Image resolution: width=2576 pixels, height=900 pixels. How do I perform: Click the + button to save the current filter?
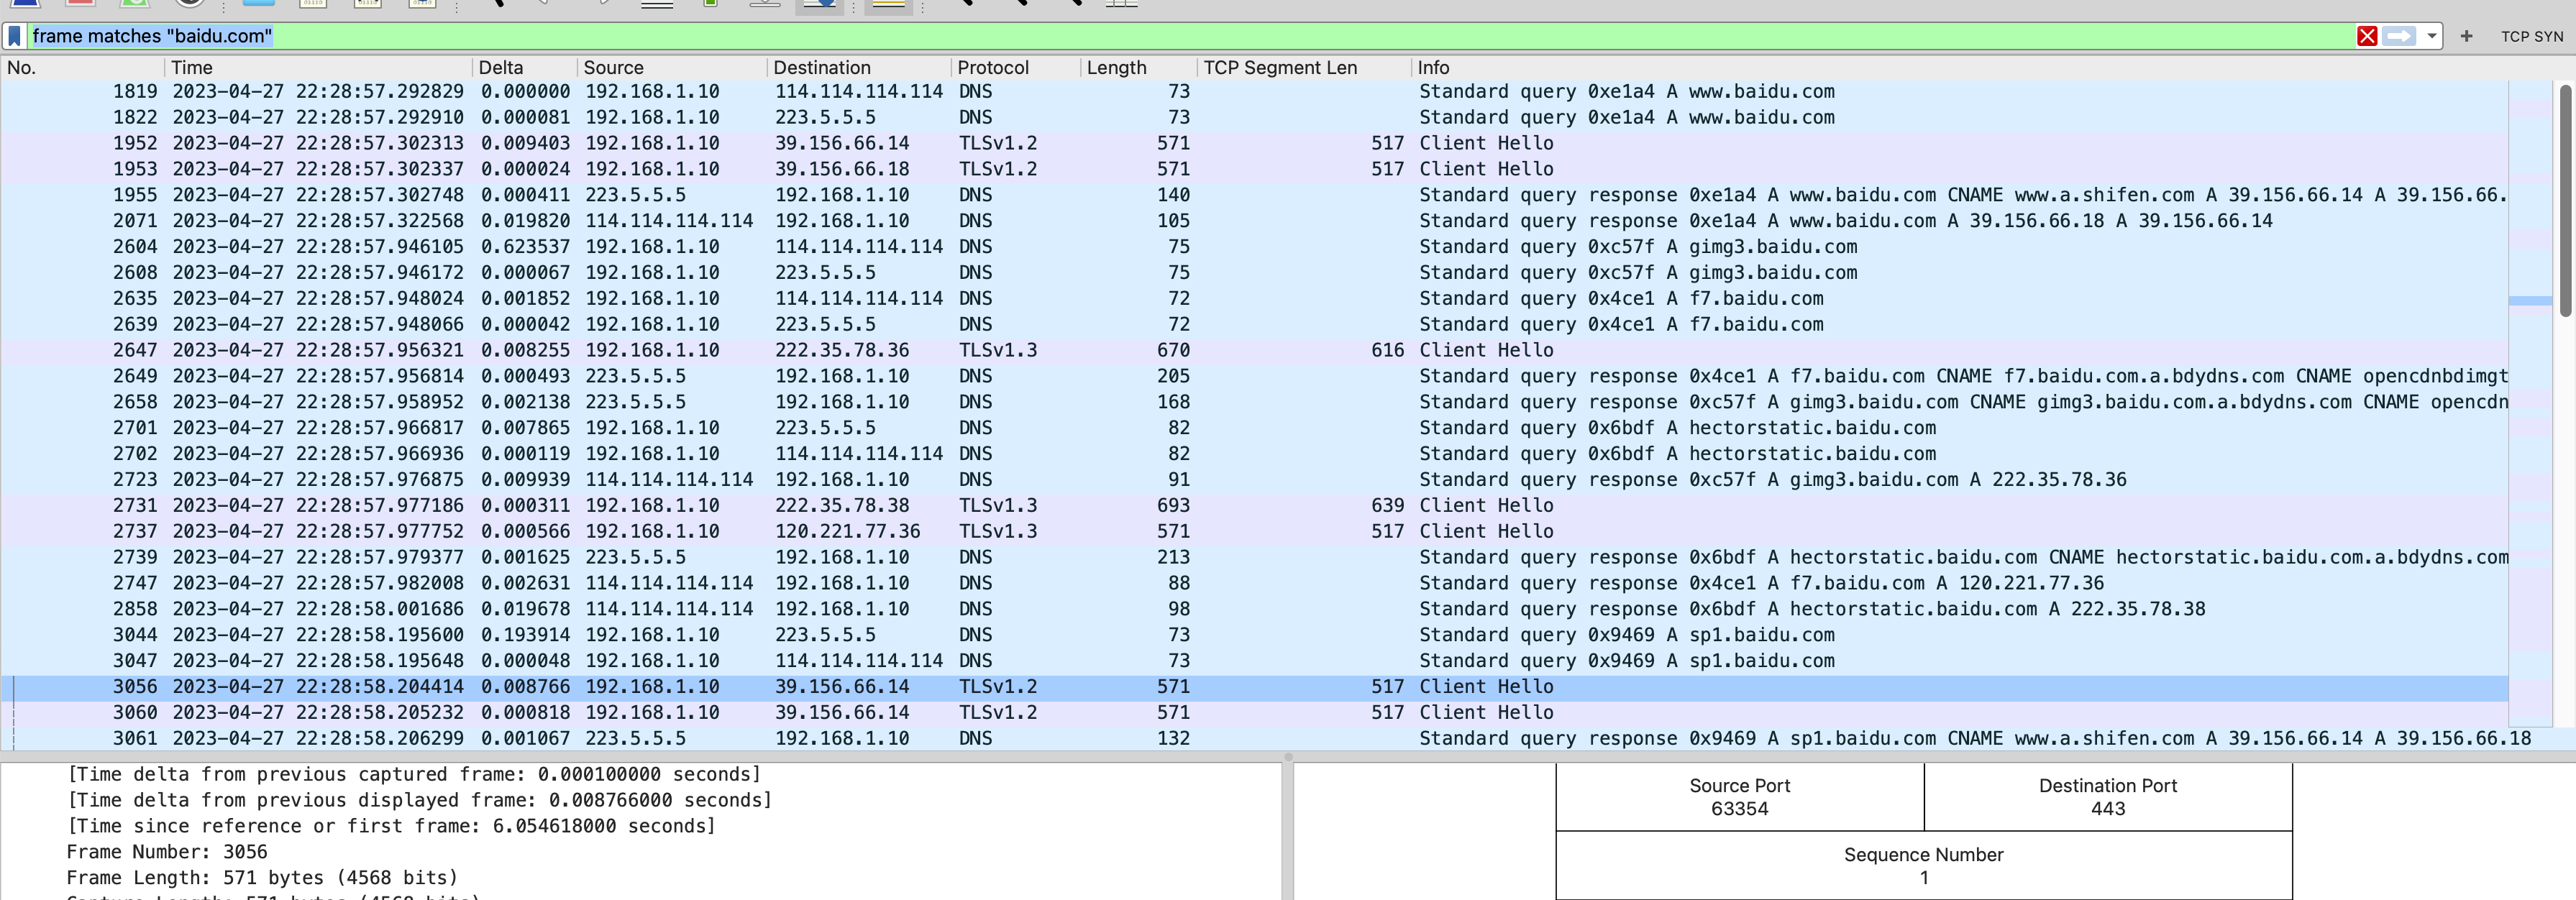coord(2466,36)
